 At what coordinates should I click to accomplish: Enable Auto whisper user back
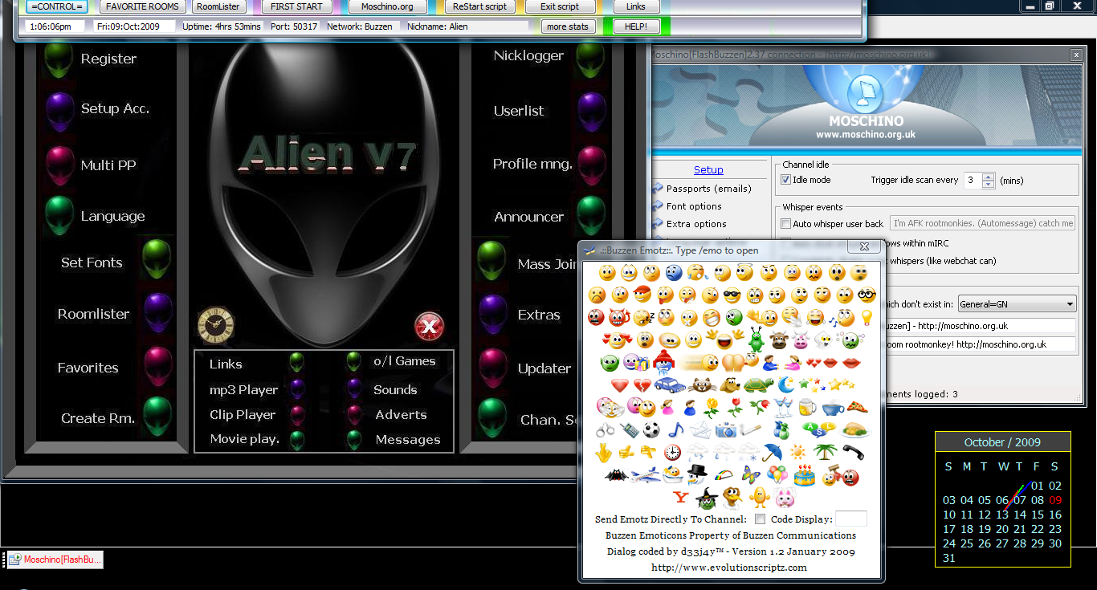coord(786,224)
